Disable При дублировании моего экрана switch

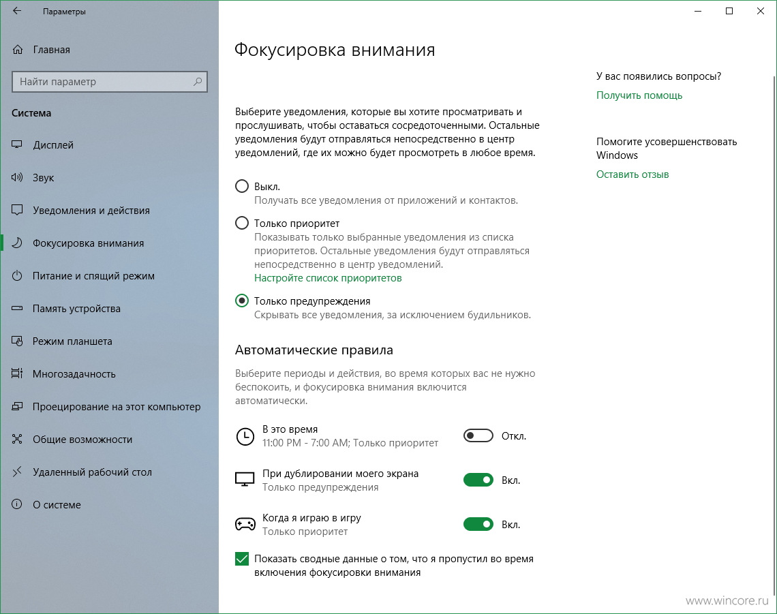coord(478,480)
